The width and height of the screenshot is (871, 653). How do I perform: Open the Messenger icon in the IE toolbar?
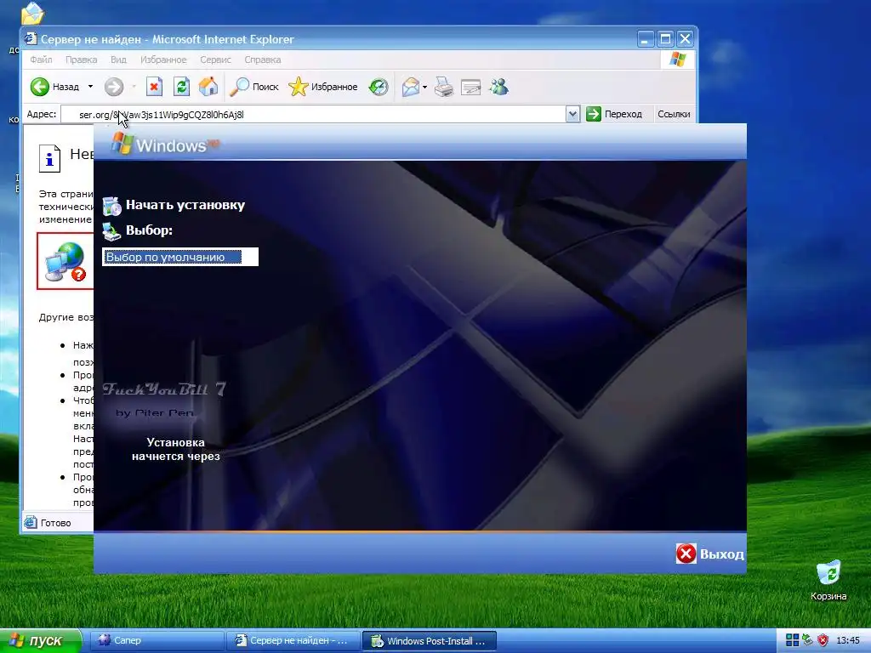[x=498, y=87]
